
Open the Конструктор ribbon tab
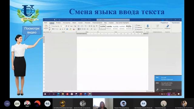(x=66, y=23)
